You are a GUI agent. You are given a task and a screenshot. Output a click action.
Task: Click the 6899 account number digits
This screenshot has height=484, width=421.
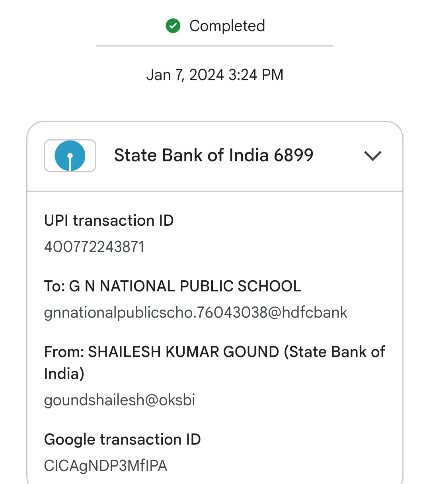(x=294, y=155)
